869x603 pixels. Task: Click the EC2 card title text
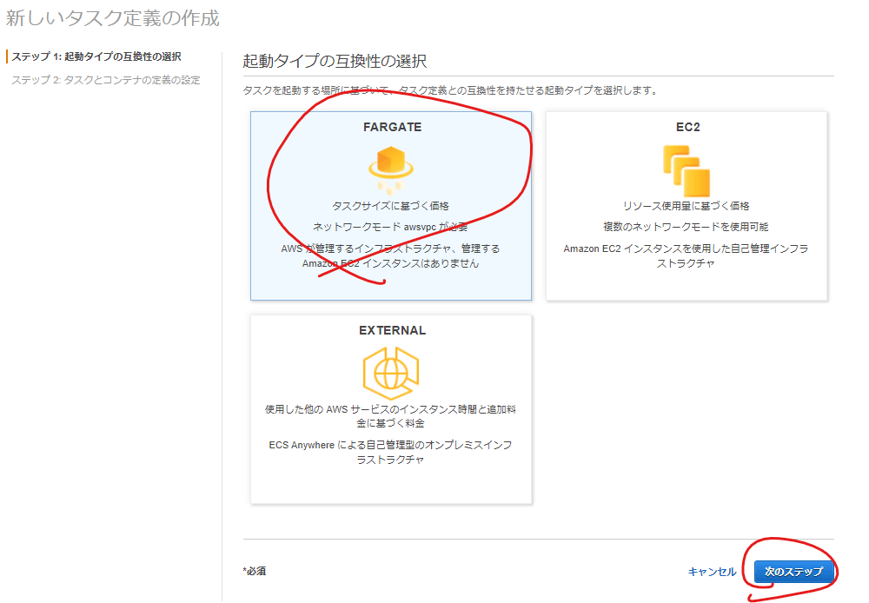(x=687, y=127)
